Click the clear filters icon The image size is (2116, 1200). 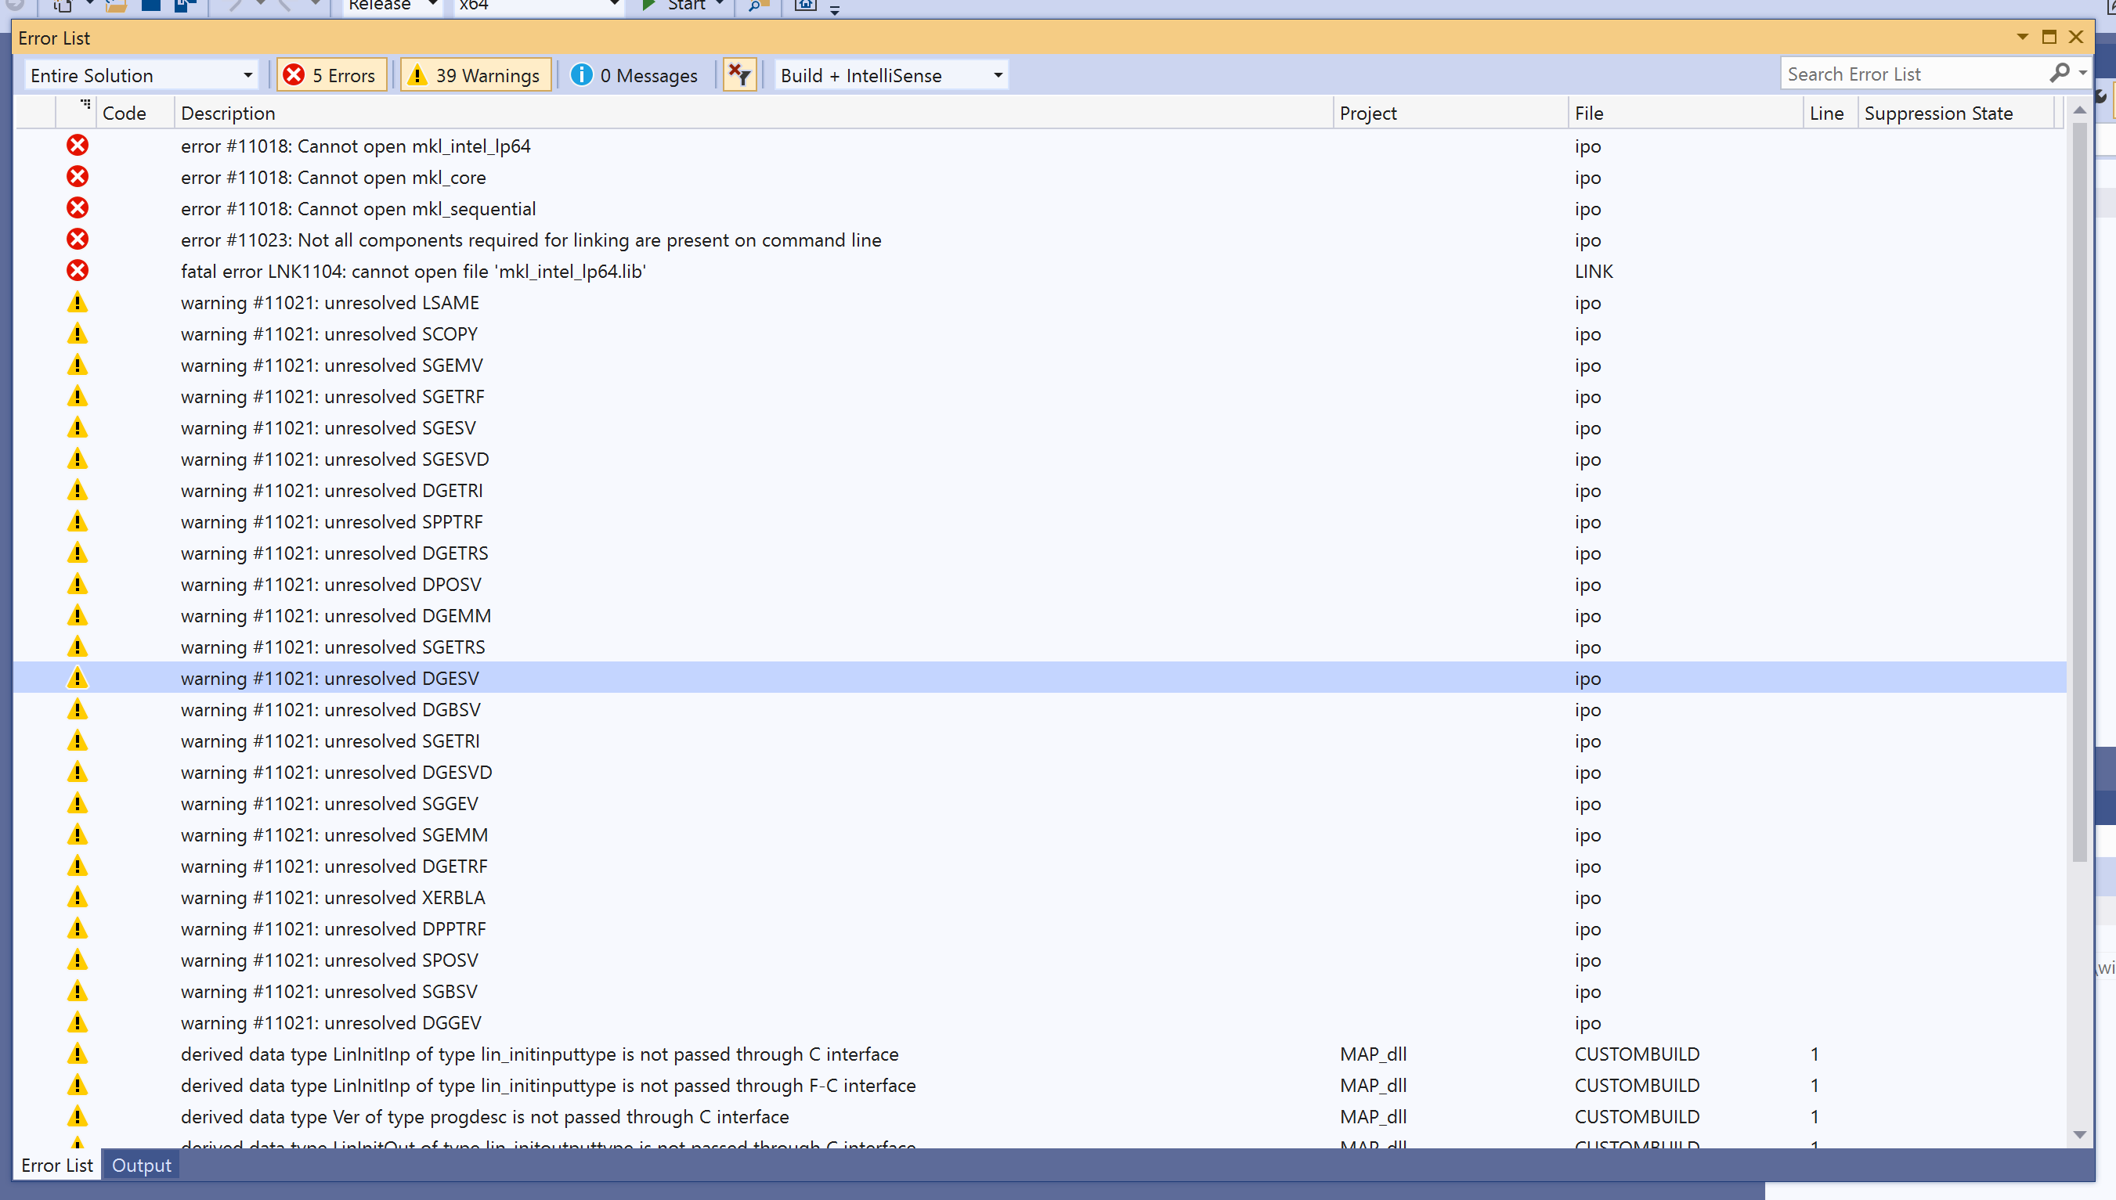(x=739, y=74)
